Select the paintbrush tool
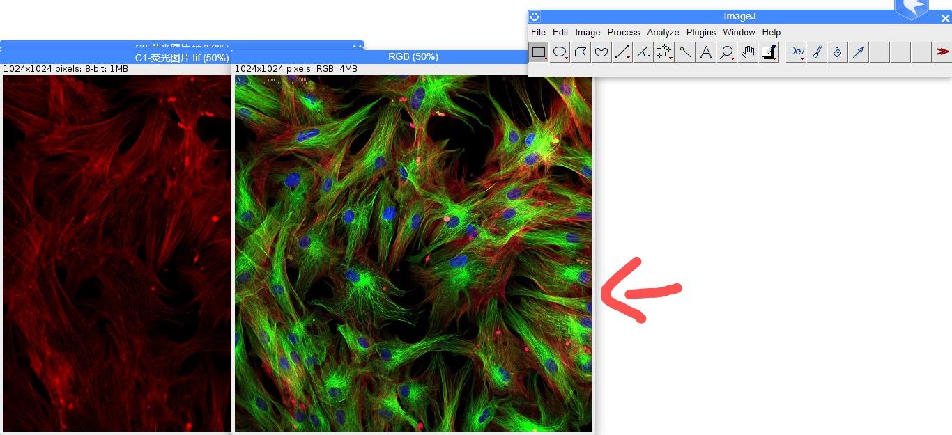This screenshot has width=952, height=435. (x=817, y=52)
